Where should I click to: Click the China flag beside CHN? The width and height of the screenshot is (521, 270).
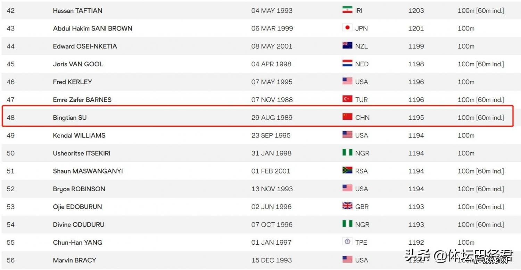click(347, 117)
